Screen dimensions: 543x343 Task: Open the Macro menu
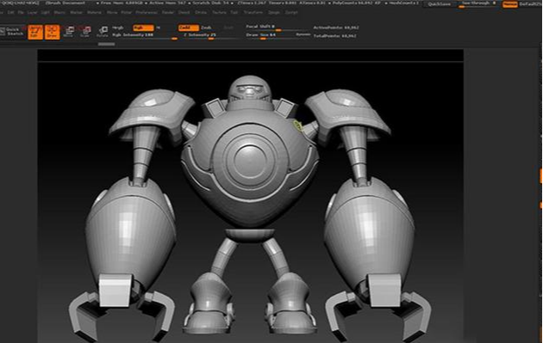pyautogui.click(x=59, y=12)
